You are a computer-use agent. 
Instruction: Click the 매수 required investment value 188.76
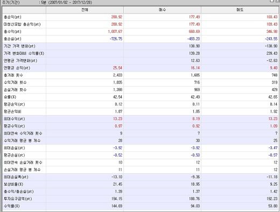tap(194, 199)
